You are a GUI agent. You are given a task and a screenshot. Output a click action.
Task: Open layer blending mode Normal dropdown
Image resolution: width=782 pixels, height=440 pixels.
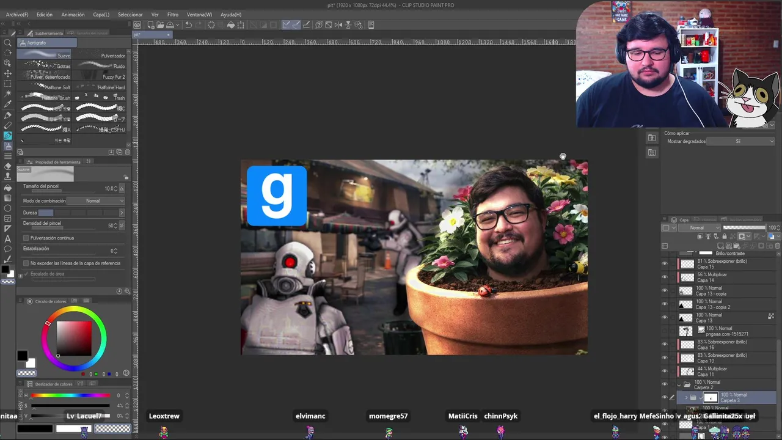699,228
